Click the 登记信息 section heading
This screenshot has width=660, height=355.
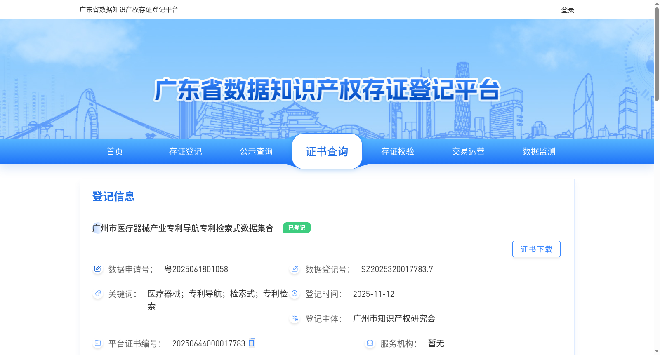pos(113,196)
